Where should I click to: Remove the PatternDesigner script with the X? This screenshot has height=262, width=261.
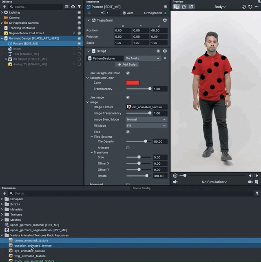[165, 58]
